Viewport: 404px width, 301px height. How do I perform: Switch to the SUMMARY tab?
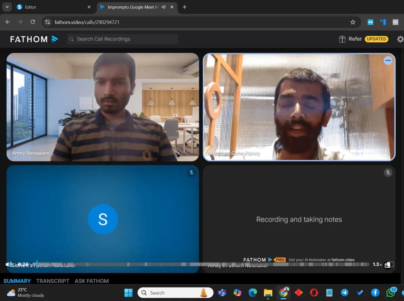[17, 281]
